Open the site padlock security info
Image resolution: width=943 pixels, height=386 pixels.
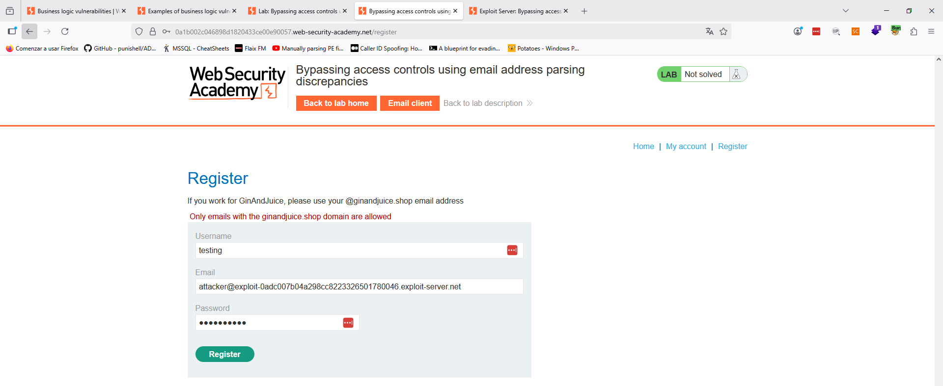tap(153, 31)
